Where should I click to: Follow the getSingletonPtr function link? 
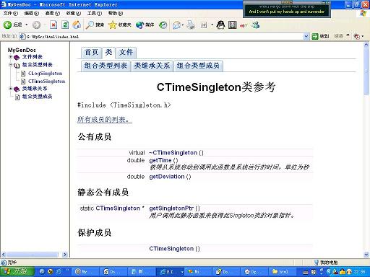[171, 208]
